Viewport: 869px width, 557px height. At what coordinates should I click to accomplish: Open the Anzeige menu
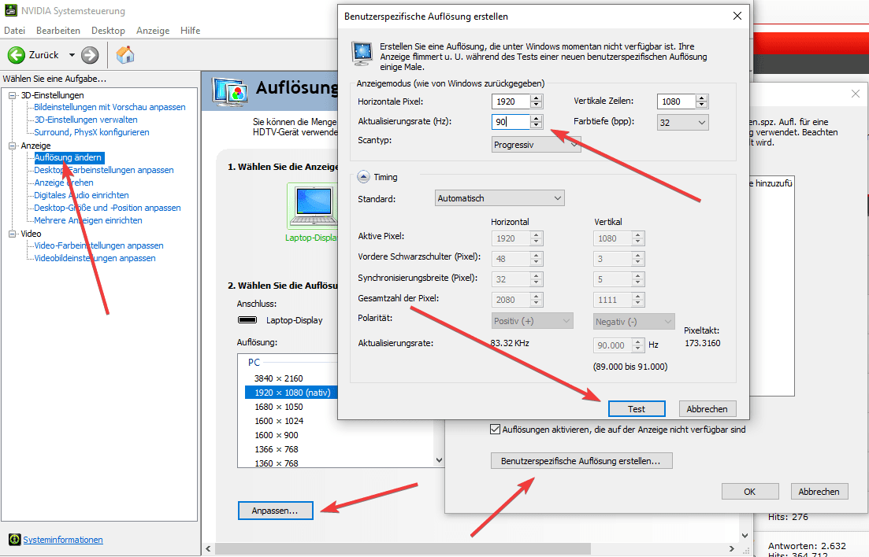pyautogui.click(x=153, y=31)
